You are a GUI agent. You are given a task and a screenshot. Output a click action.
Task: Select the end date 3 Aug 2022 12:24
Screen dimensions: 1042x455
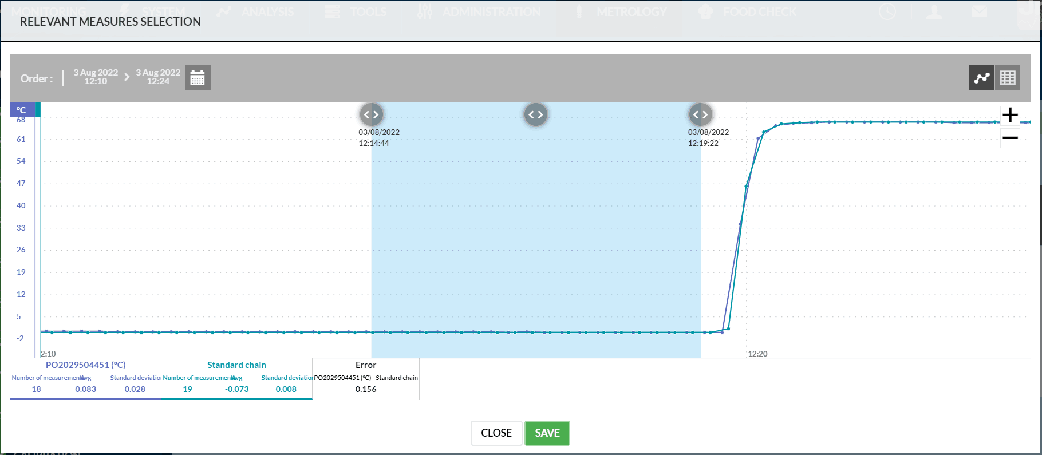[158, 77]
